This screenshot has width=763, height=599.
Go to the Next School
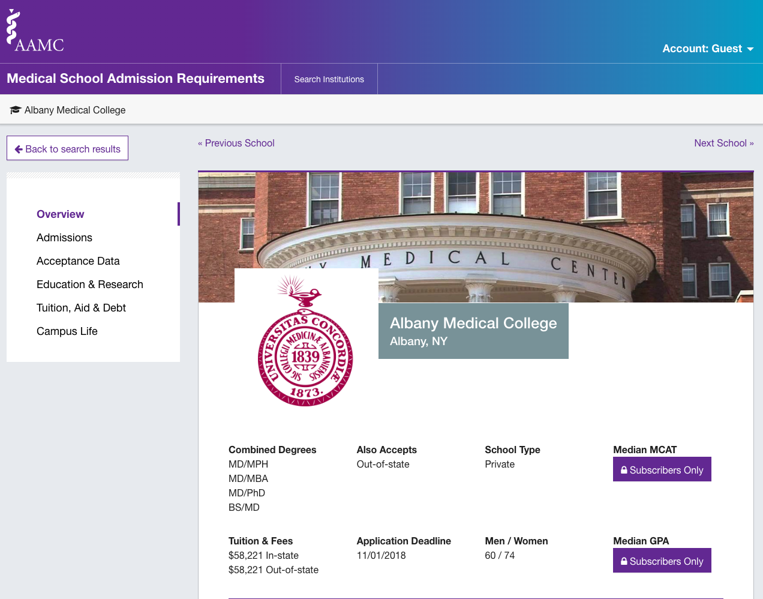(724, 143)
